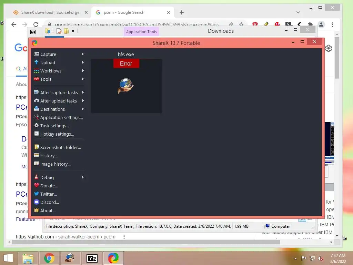
Task: Click the ShareX logo in the title bar
Action: click(x=34, y=43)
